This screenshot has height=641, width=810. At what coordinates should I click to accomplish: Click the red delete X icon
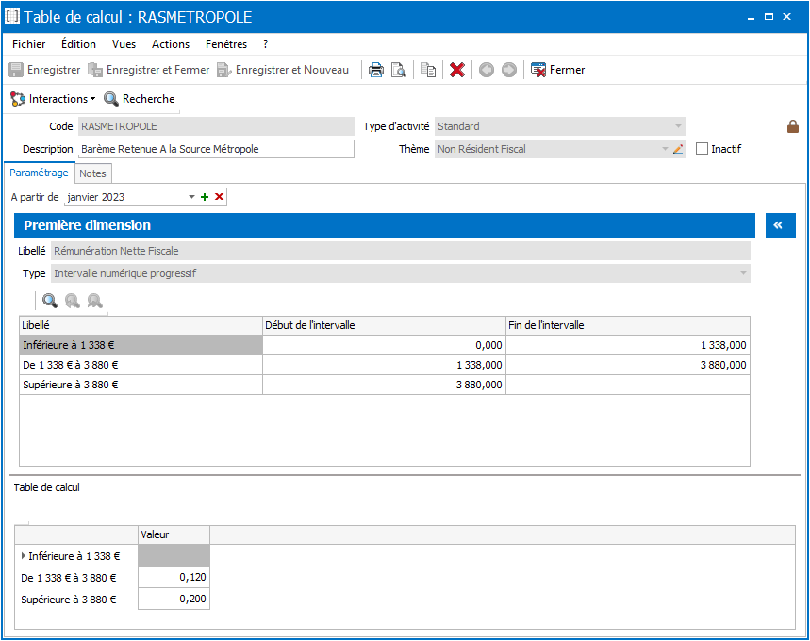[x=457, y=70]
